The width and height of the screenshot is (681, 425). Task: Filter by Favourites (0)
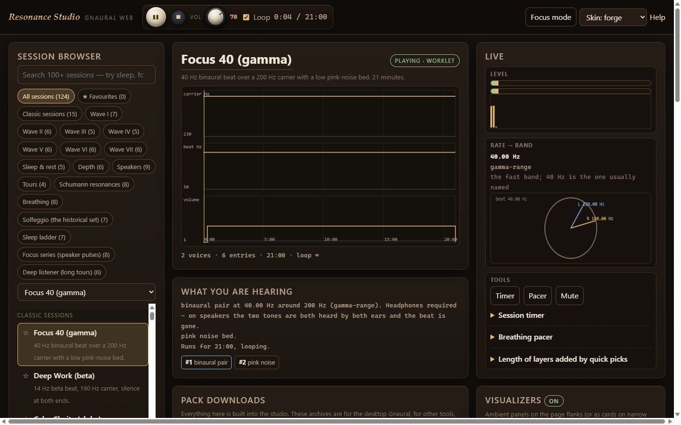(104, 96)
